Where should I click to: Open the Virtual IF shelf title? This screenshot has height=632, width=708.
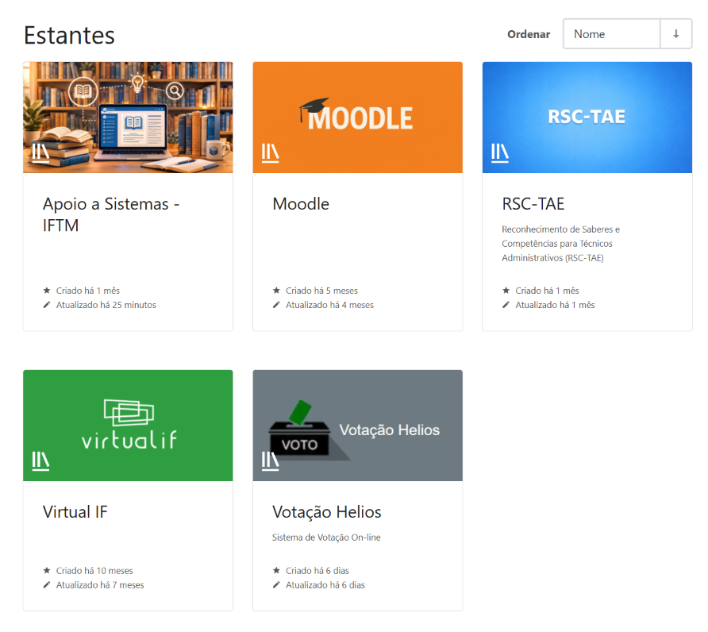point(75,512)
